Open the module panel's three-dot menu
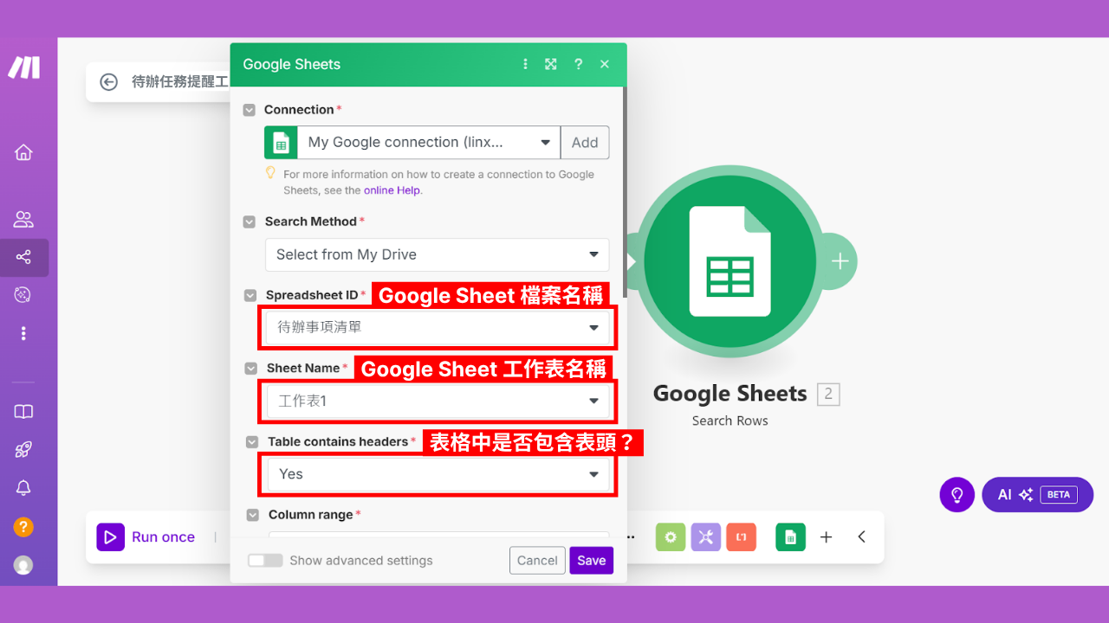1109x623 pixels. point(525,64)
